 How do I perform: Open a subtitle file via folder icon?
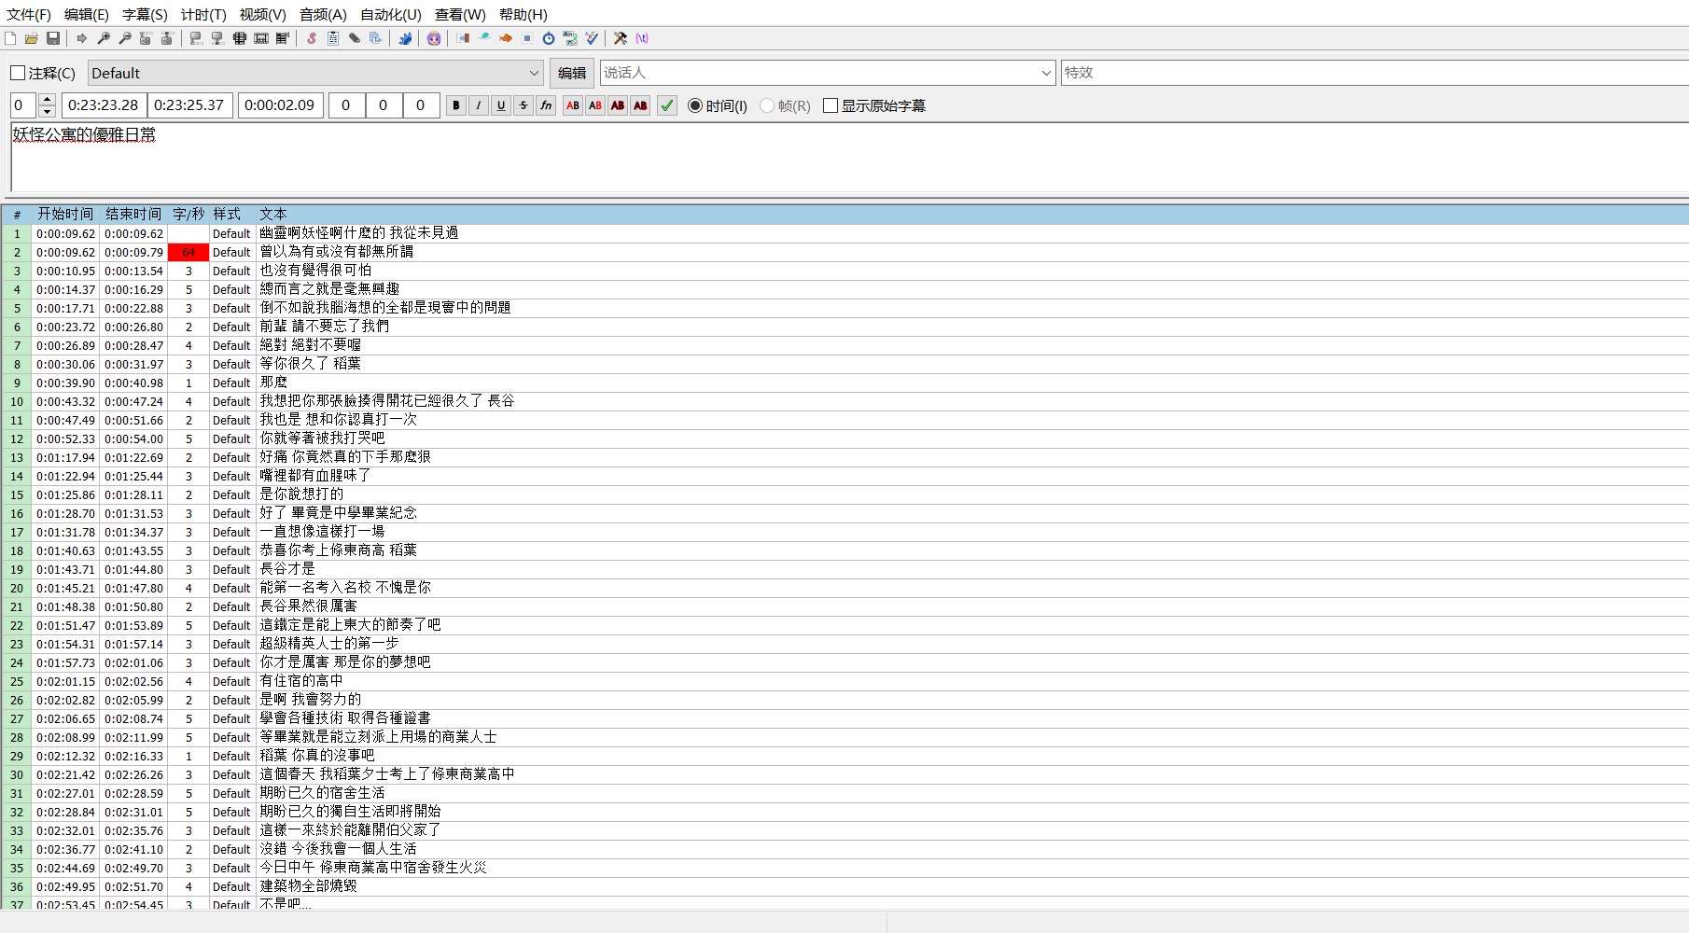[x=32, y=38]
